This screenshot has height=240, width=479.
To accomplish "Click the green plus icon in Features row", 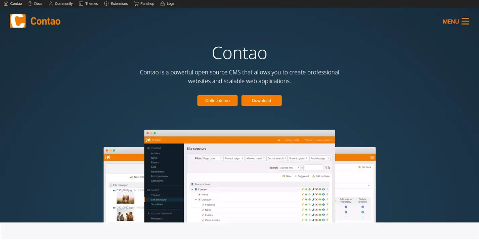I will point(306,205).
